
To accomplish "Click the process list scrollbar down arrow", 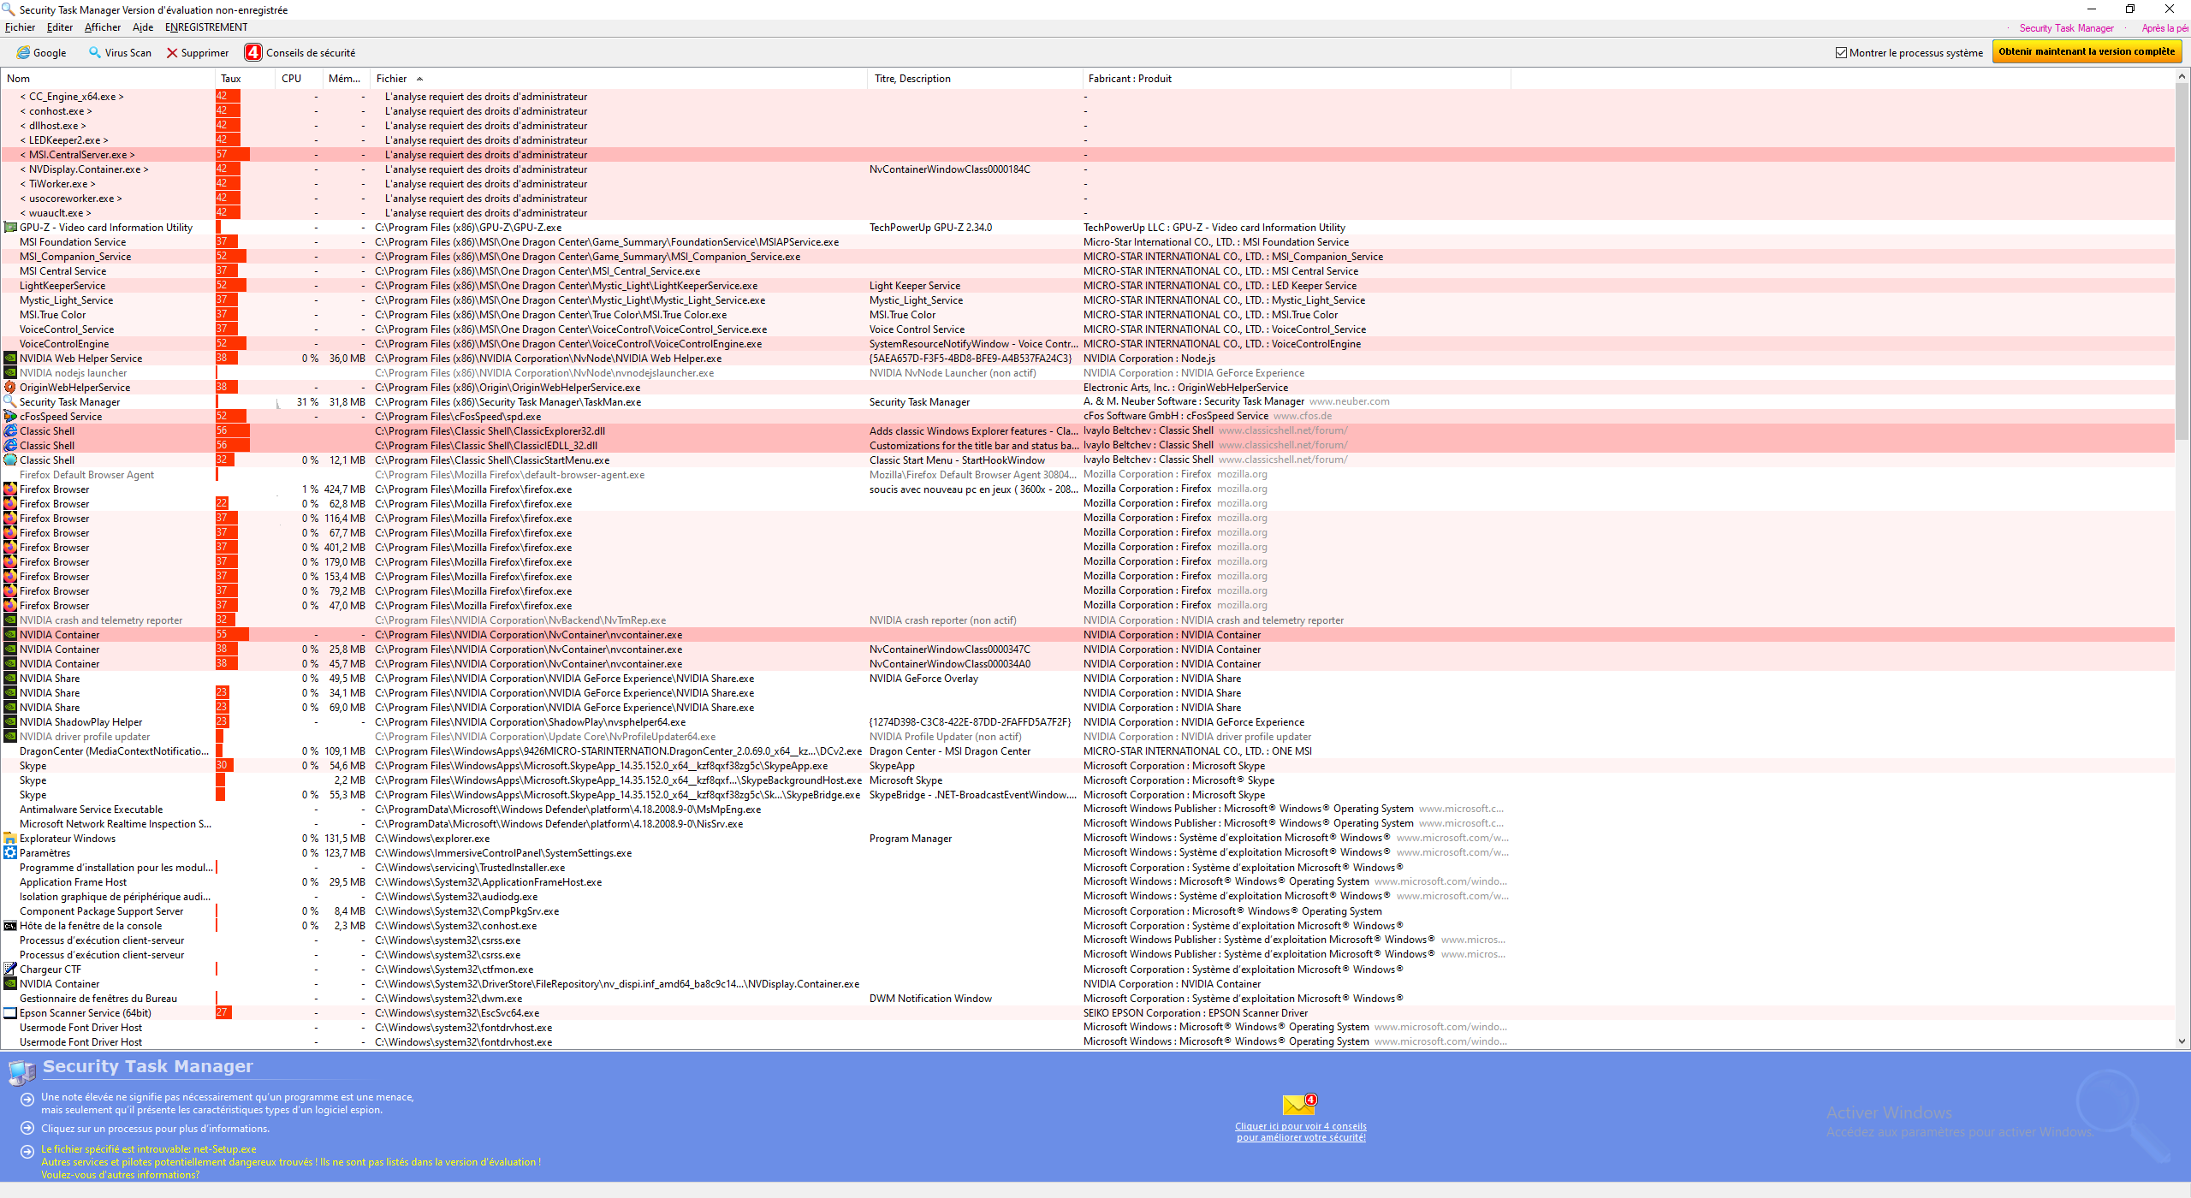I will pyautogui.click(x=2182, y=1041).
